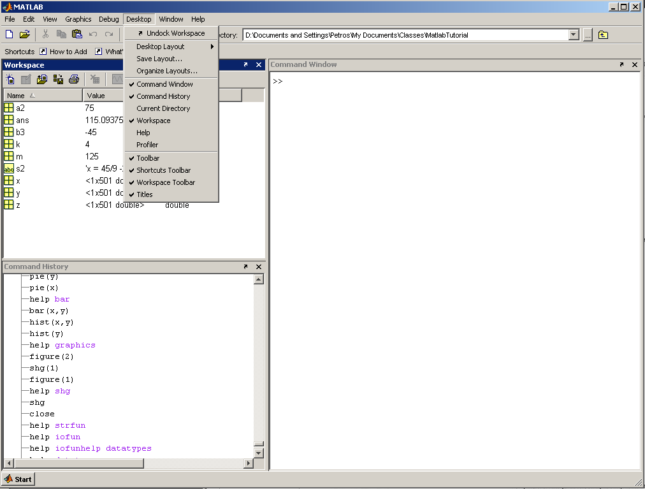Image resolution: width=645 pixels, height=489 pixels.
Task: Go up one directory level icon
Action: [x=603, y=35]
